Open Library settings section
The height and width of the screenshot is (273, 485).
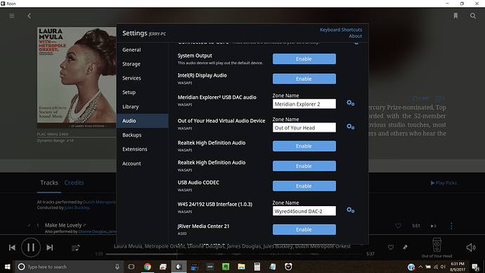pos(143,107)
